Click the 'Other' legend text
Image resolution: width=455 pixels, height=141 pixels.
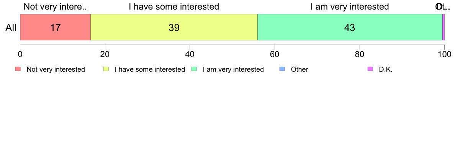click(x=300, y=69)
